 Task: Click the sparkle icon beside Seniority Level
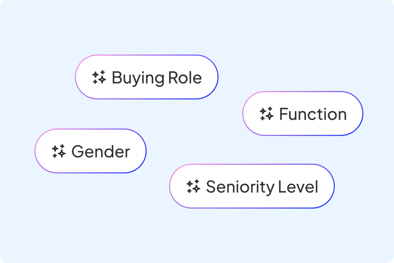(x=193, y=186)
